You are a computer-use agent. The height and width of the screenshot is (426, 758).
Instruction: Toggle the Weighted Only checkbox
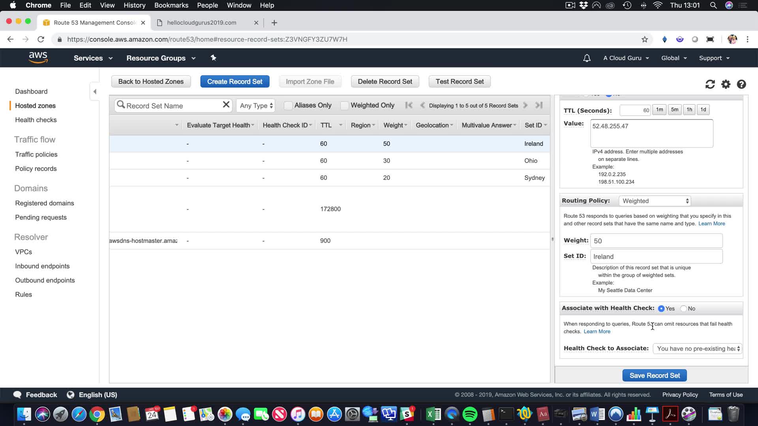pyautogui.click(x=344, y=105)
